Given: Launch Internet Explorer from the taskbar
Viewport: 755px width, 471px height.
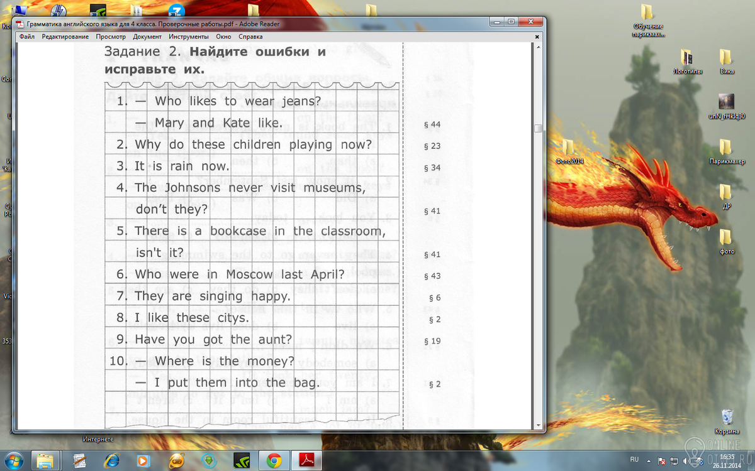Looking at the screenshot, I should pos(111,460).
